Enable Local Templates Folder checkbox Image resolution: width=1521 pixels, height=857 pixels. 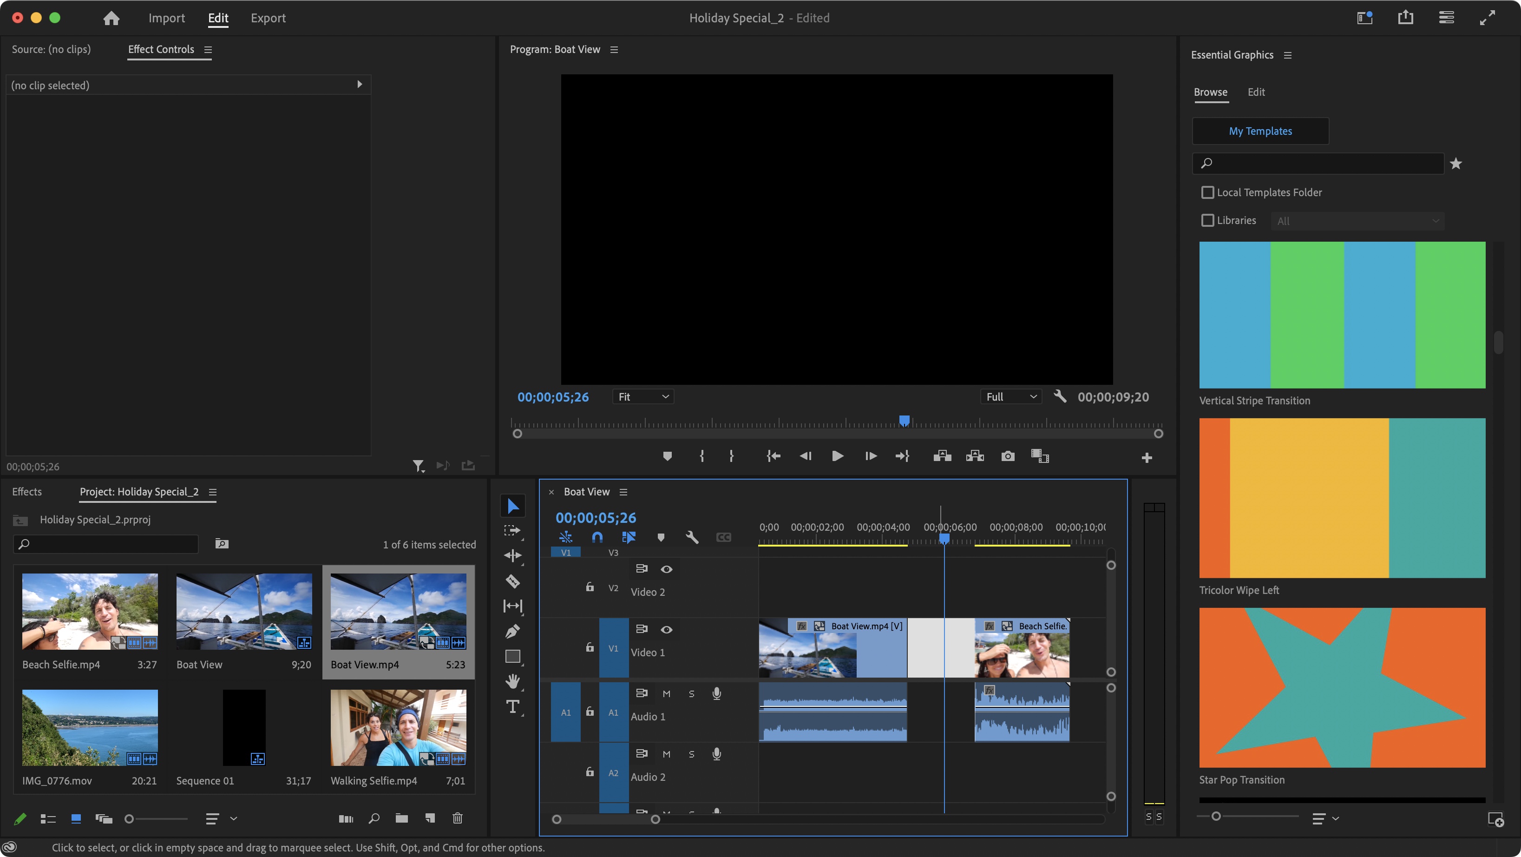1207,191
